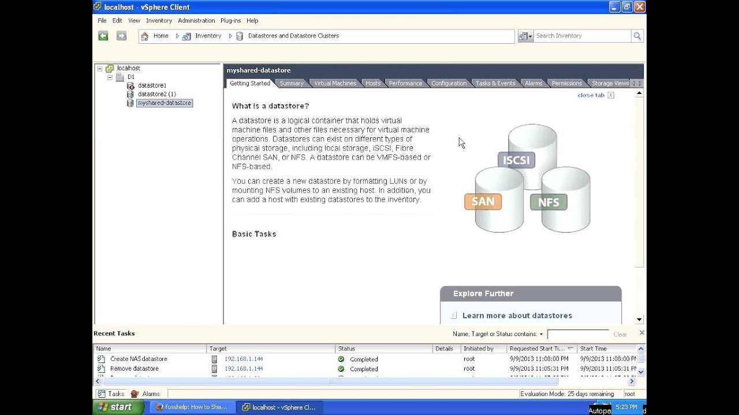
Task: Open the Administration menu
Action: pyautogui.click(x=196, y=21)
